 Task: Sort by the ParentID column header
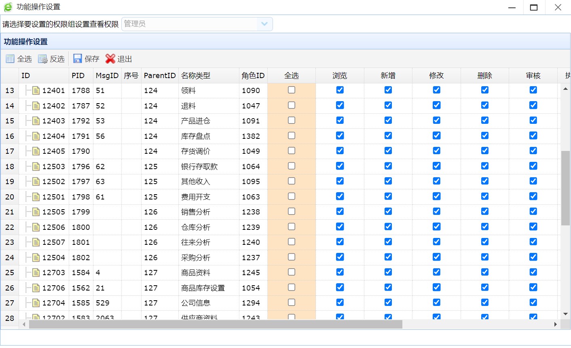click(160, 76)
